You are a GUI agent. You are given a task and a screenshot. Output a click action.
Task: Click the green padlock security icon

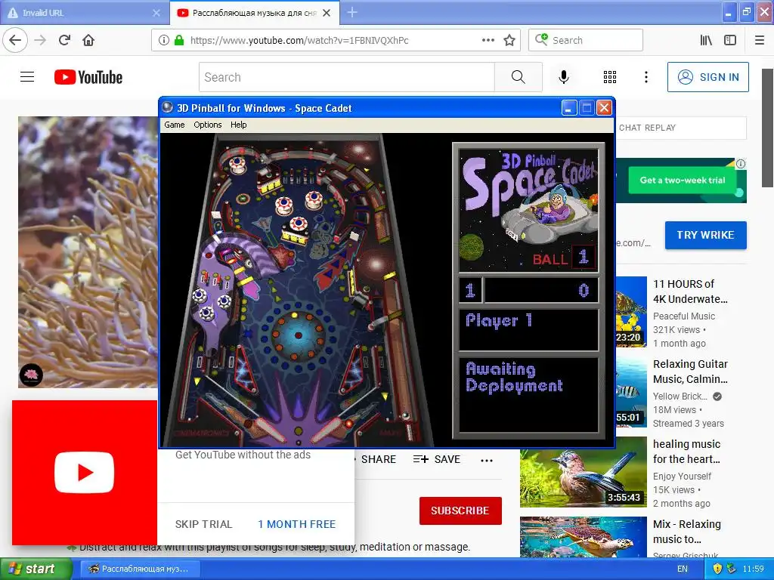point(178,40)
